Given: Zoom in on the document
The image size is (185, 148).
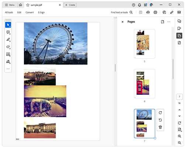Looking at the screenshot, I should tap(179, 136).
